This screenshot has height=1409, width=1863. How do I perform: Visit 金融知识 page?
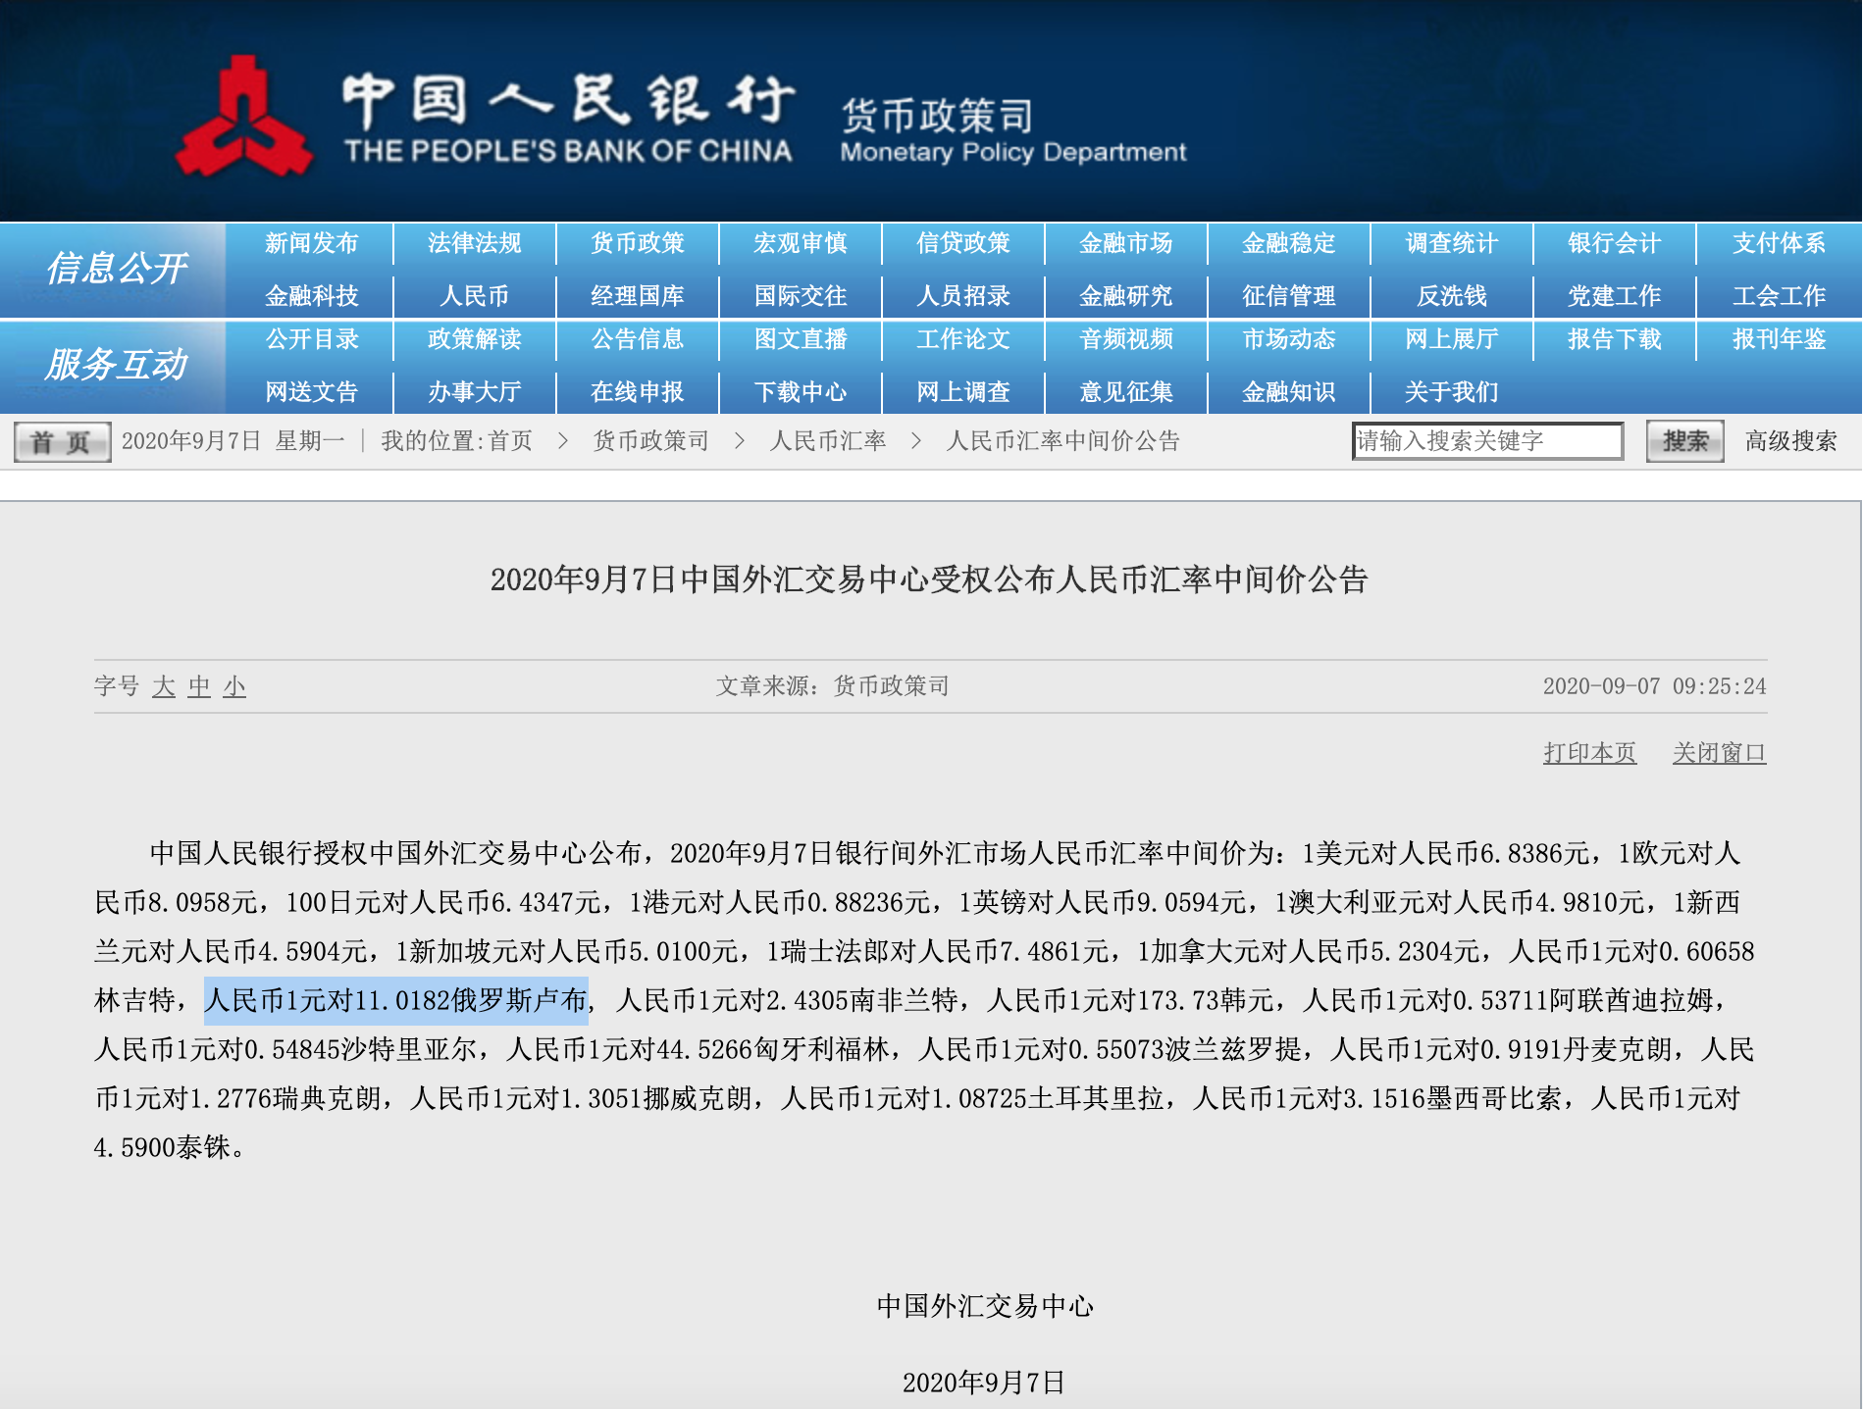[1288, 392]
